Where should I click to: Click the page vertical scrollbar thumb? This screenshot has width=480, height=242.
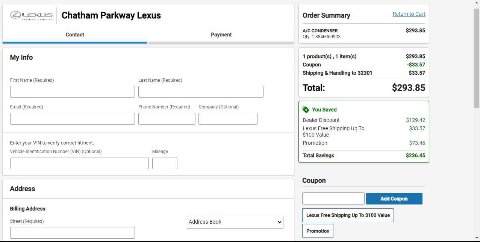pos(477,58)
